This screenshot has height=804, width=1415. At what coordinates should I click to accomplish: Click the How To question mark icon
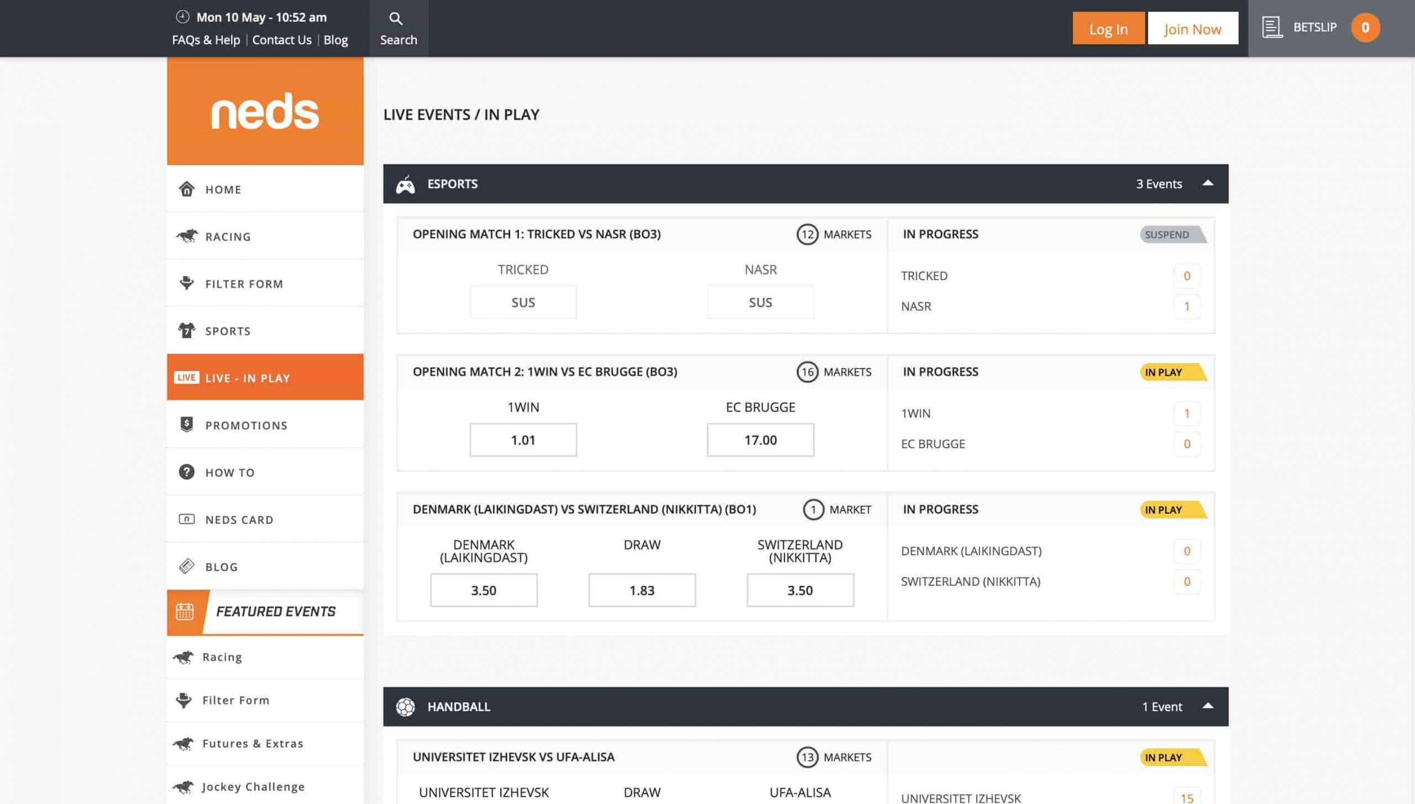point(186,472)
